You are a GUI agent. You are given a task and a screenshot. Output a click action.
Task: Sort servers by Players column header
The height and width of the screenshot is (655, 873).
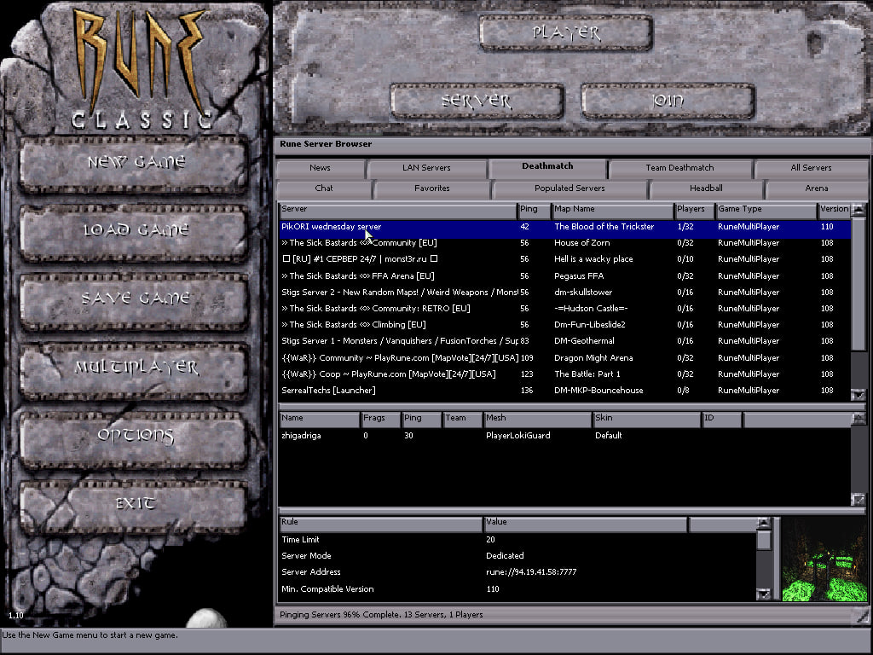tap(693, 209)
